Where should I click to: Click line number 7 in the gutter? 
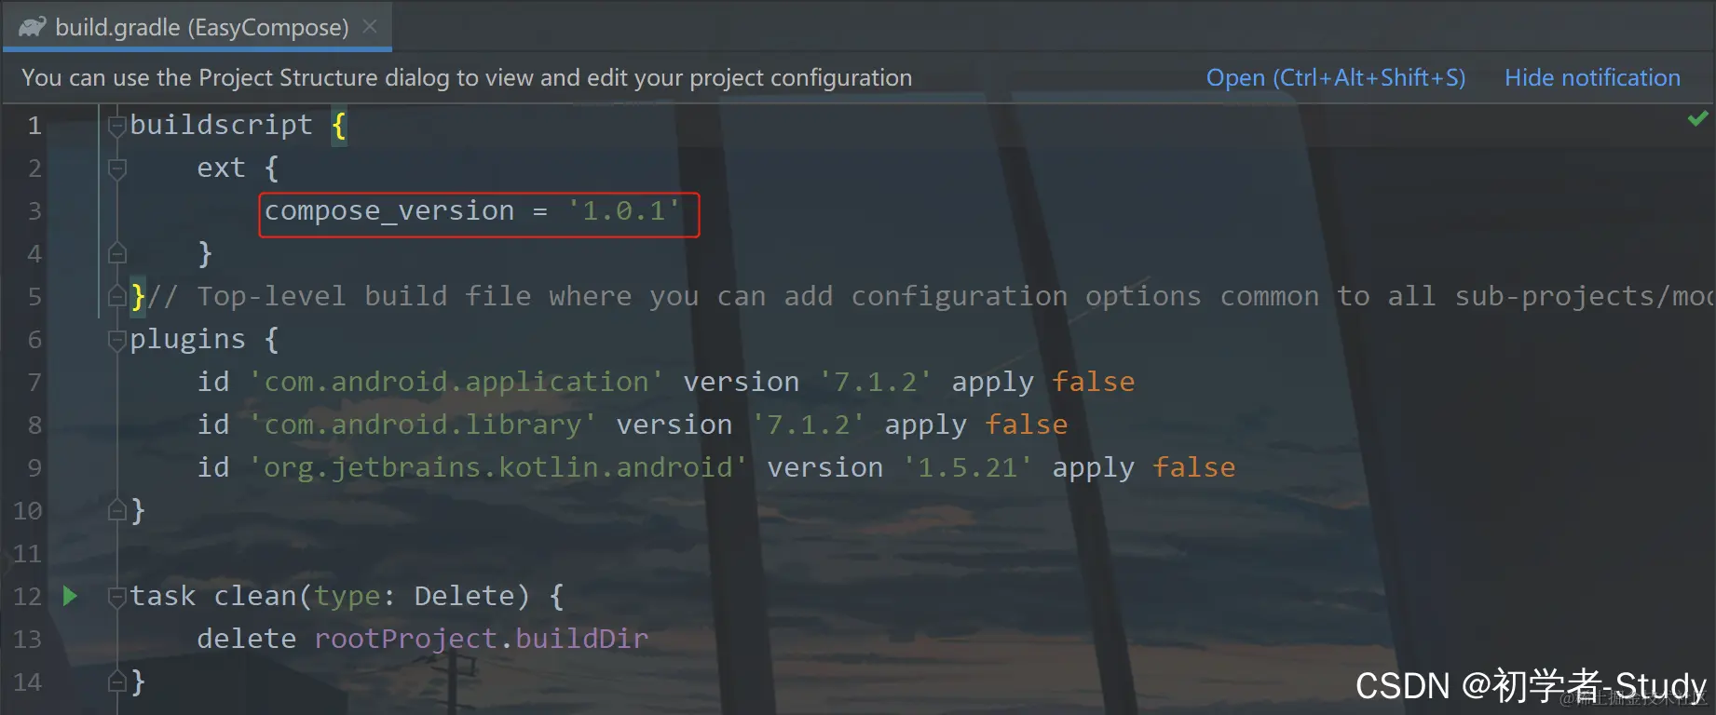[34, 383]
